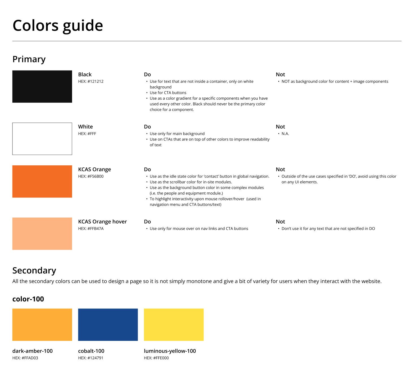Click the KCAS Orange hover swatch
The image size is (414, 368).
tap(42, 234)
